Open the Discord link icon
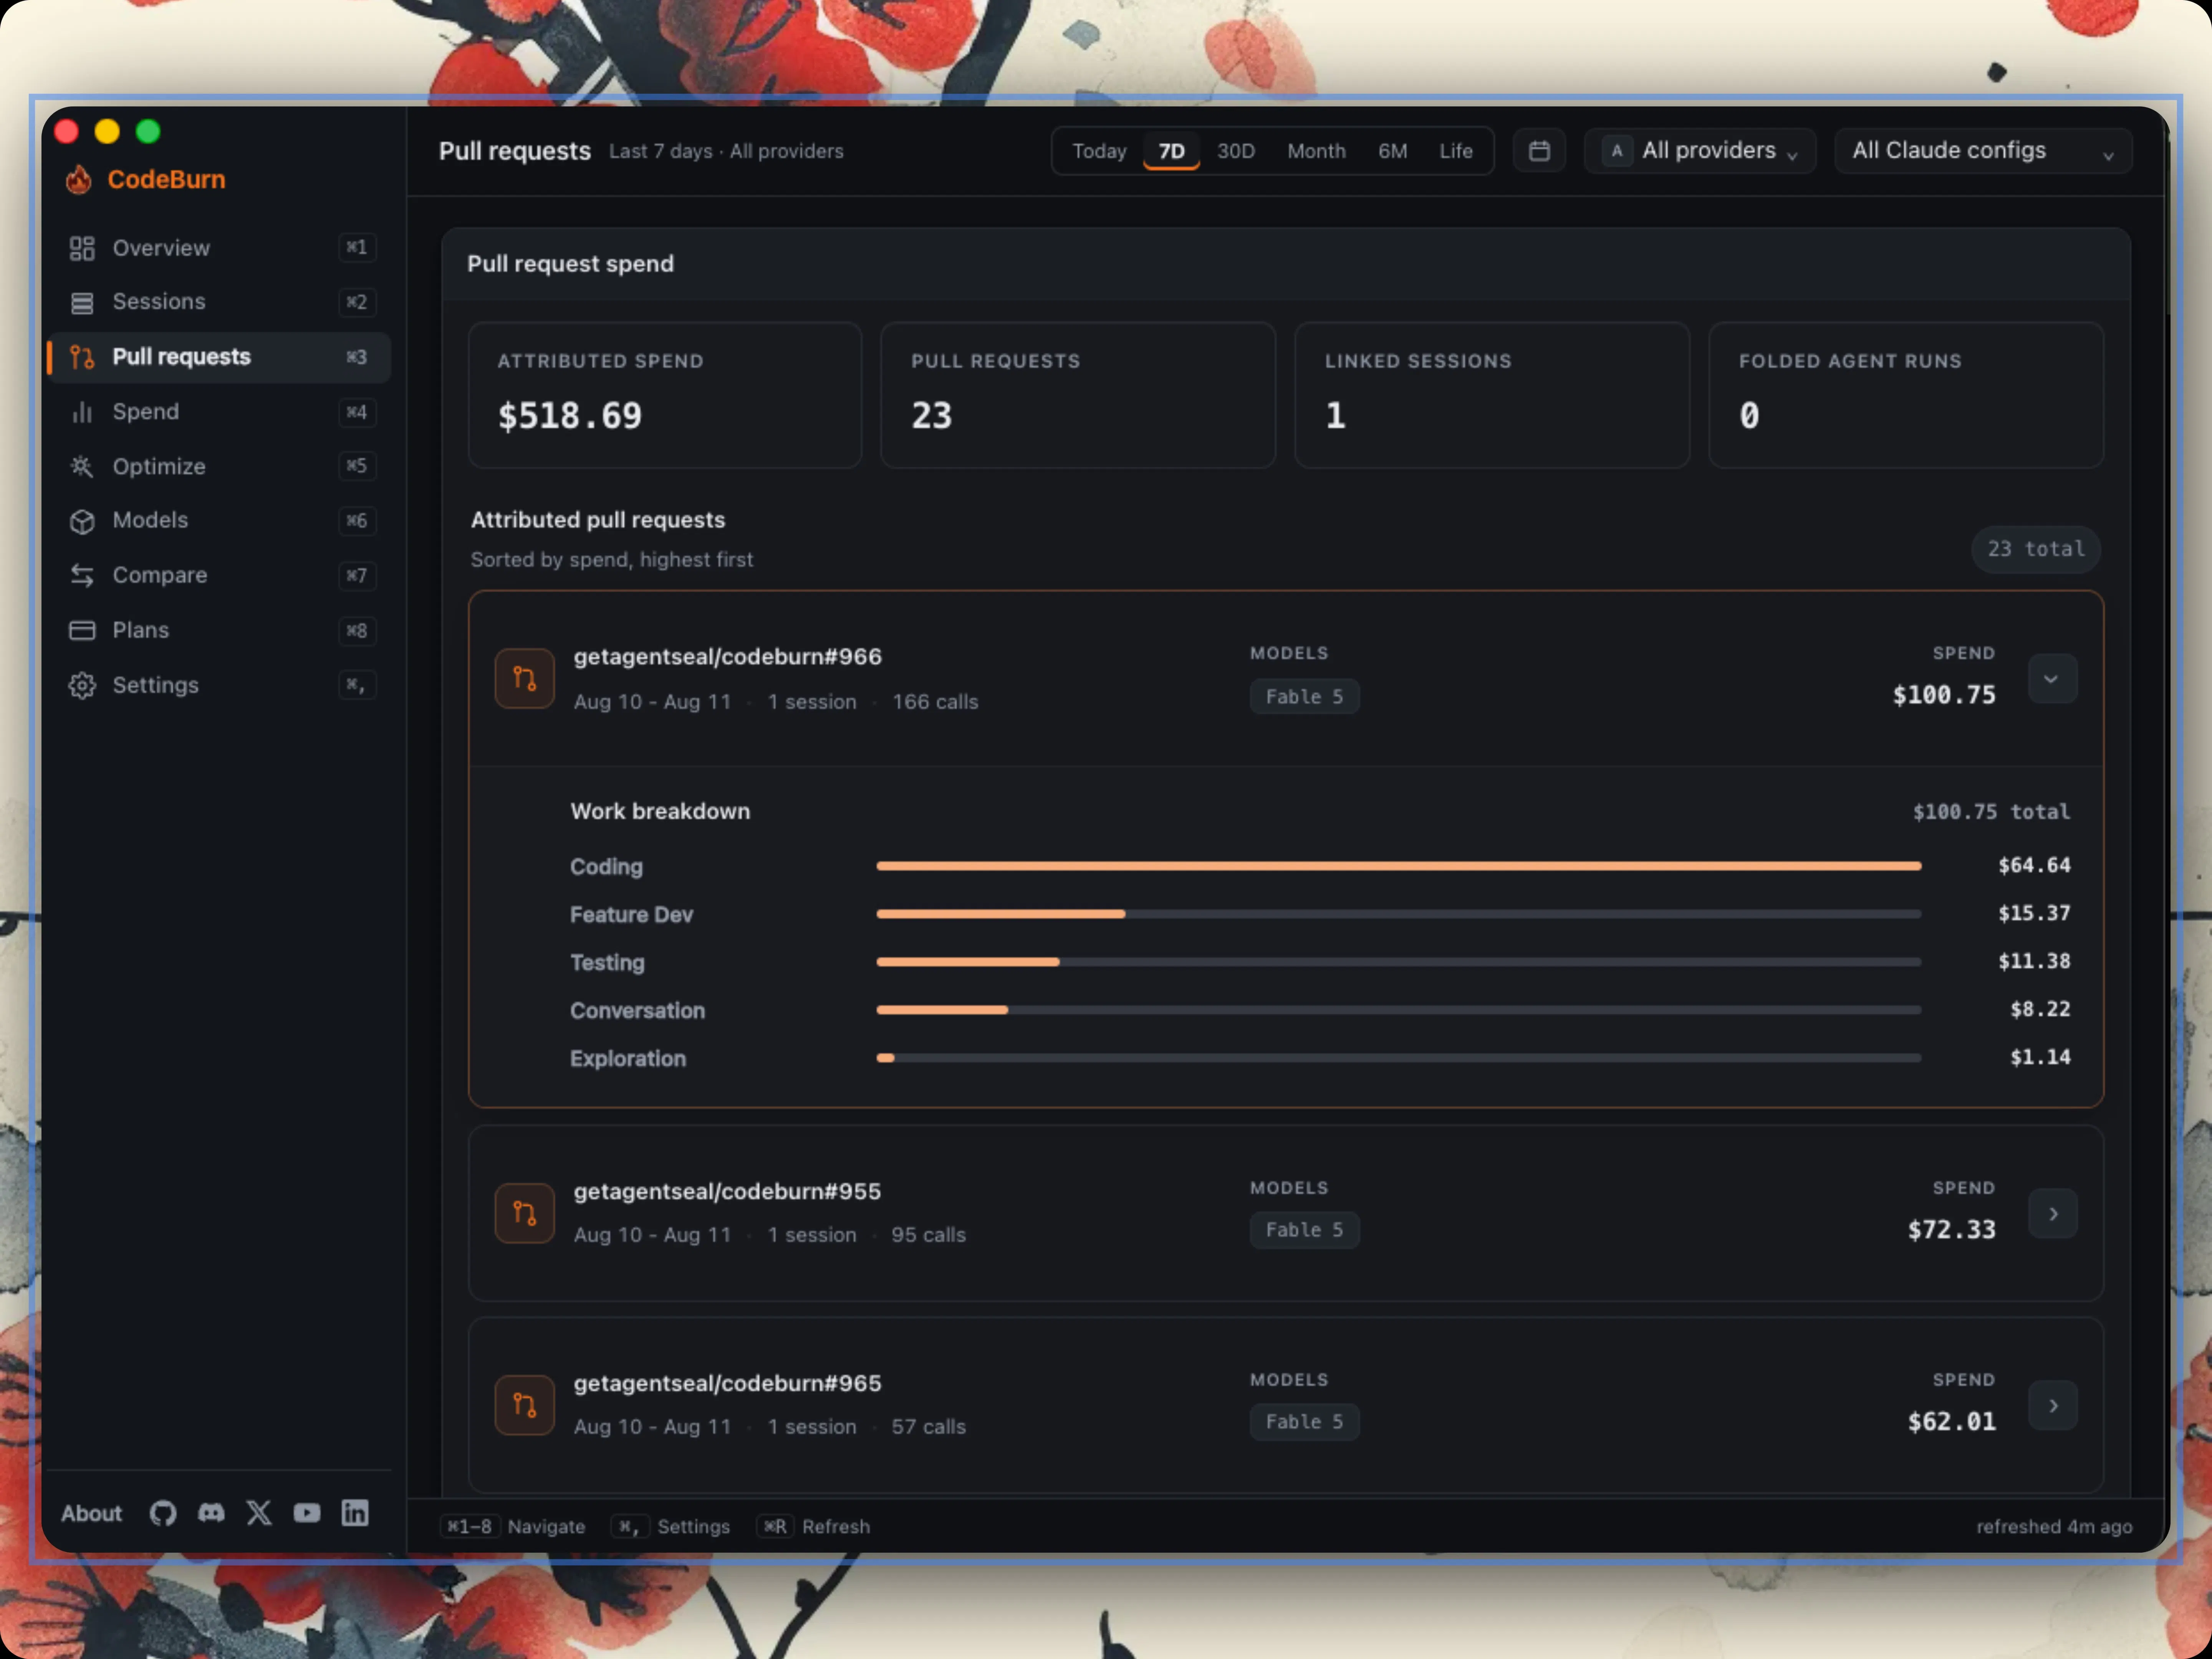 click(211, 1513)
